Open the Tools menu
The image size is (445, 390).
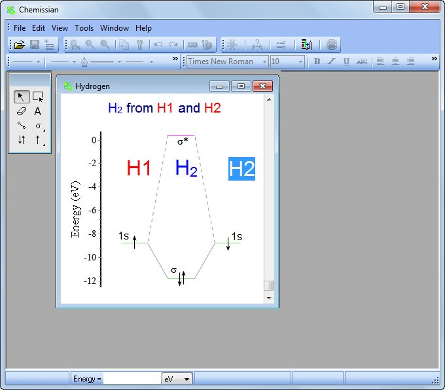[x=84, y=28]
